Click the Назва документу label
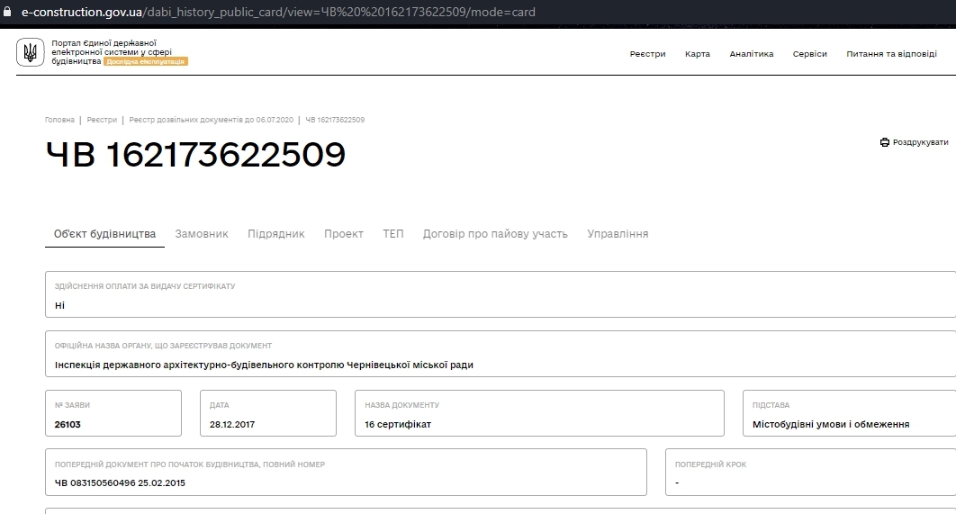The height and width of the screenshot is (514, 956). [x=401, y=405]
